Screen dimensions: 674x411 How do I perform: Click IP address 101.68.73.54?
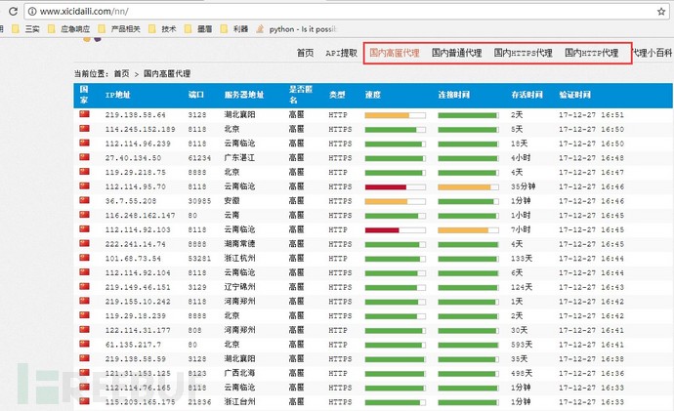point(133,259)
